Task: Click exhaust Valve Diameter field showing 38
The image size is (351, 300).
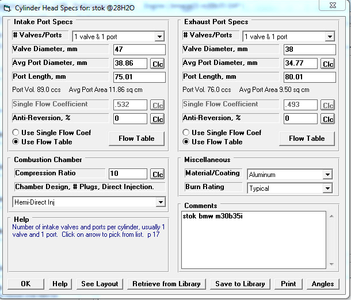Action: click(310, 49)
